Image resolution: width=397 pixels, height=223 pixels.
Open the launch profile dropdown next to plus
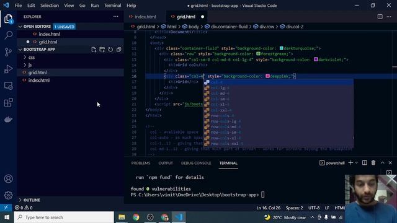point(357,163)
